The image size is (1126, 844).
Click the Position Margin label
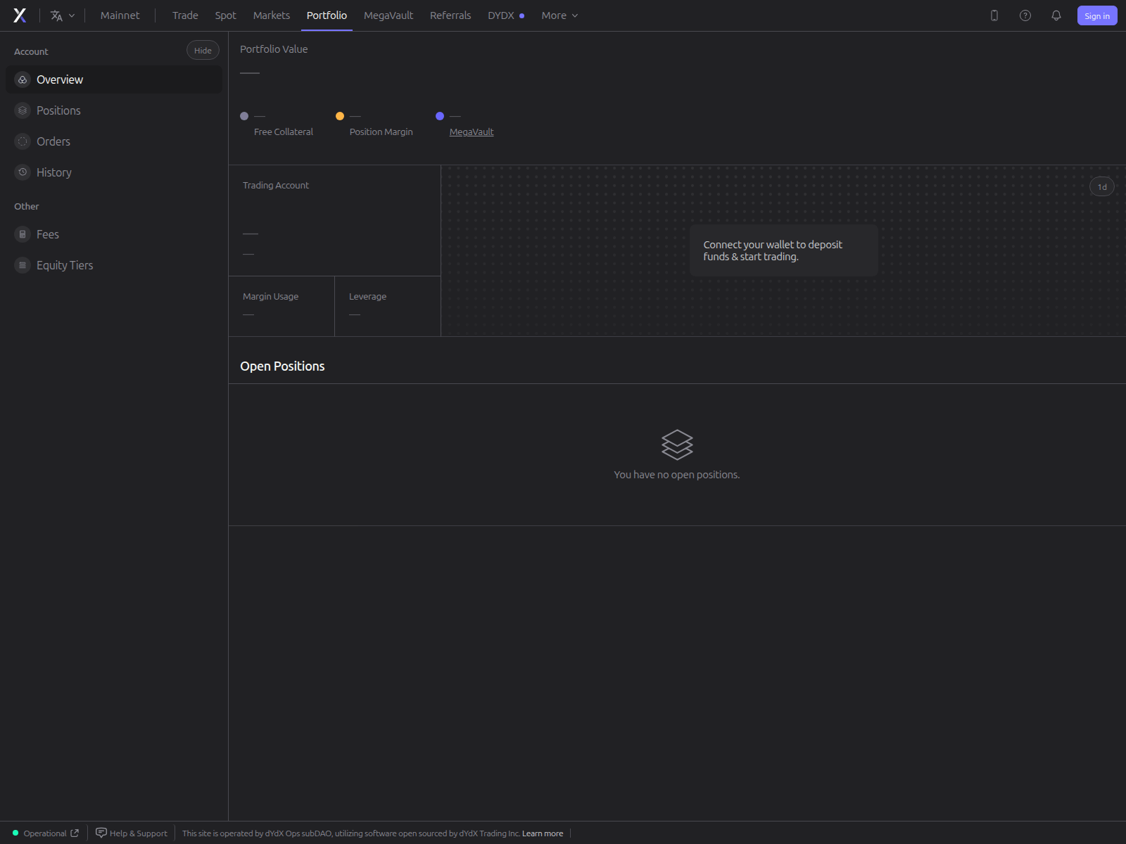point(381,132)
